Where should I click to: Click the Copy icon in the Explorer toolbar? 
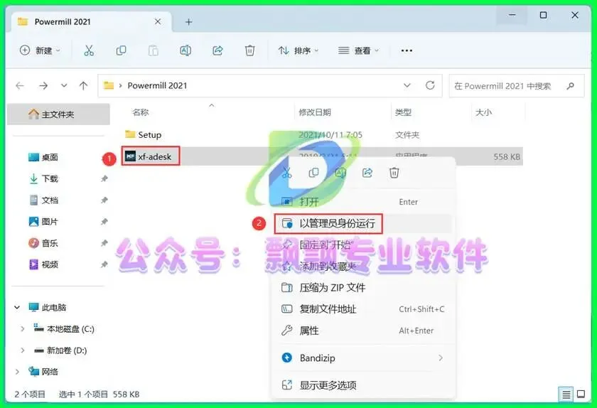pyautogui.click(x=121, y=50)
